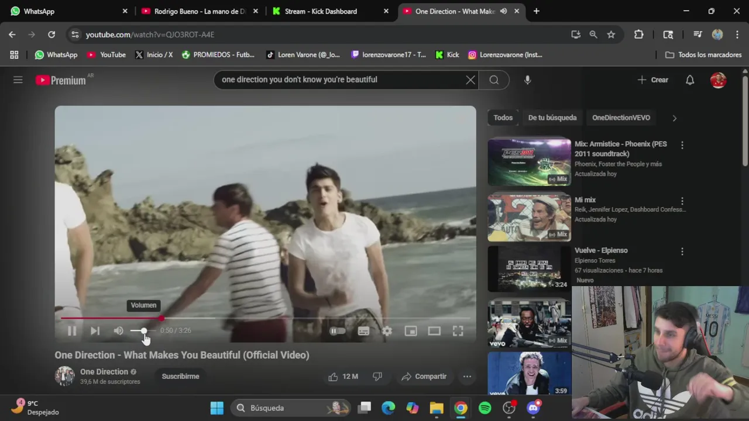Open the One Direction channel name link

pyautogui.click(x=104, y=372)
